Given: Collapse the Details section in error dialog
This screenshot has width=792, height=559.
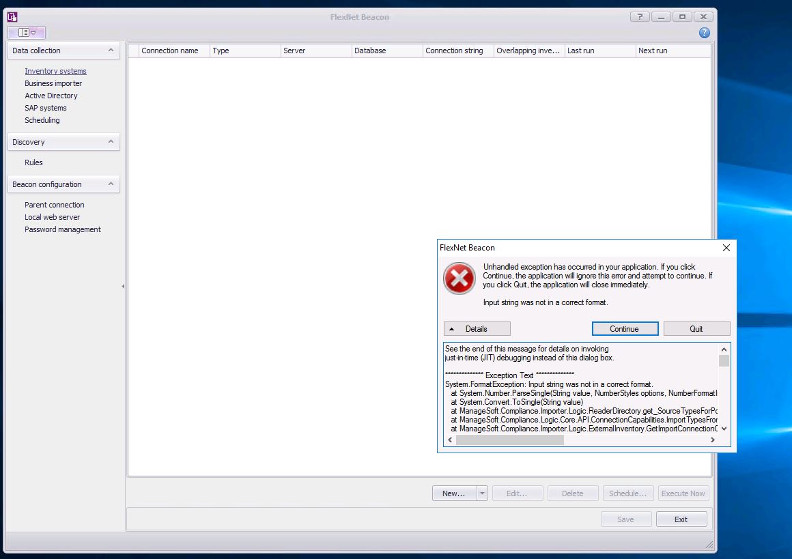Looking at the screenshot, I should click(477, 329).
